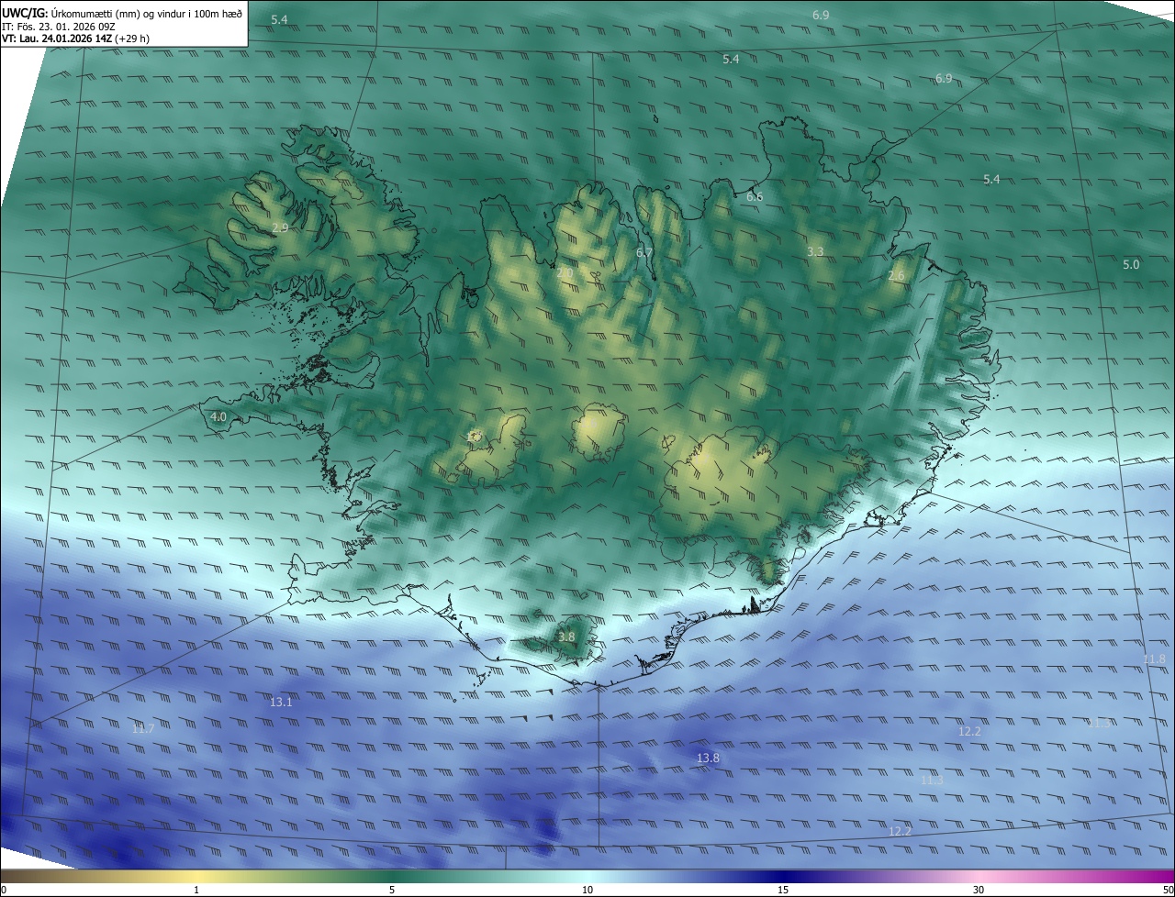
Task: Click the 11.8 value at the map edge
Action: click(1155, 659)
